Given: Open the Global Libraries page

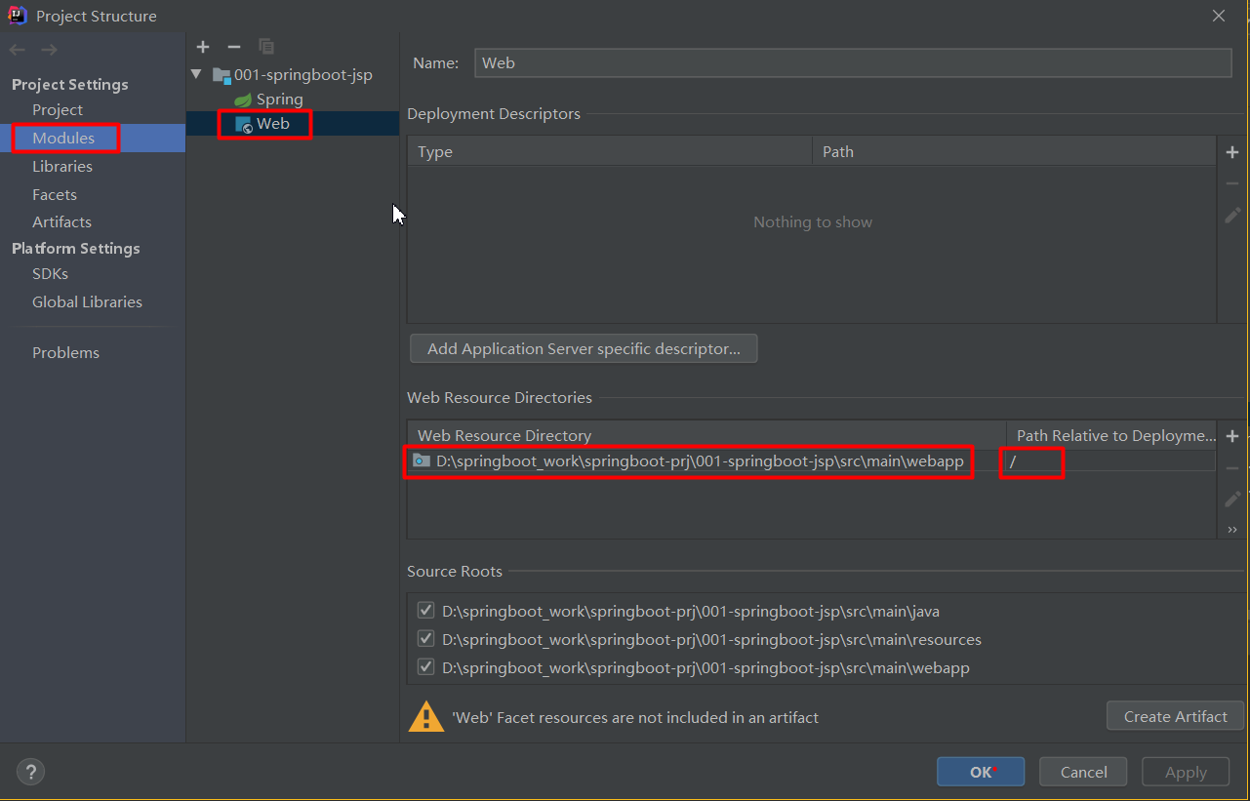Looking at the screenshot, I should [87, 301].
